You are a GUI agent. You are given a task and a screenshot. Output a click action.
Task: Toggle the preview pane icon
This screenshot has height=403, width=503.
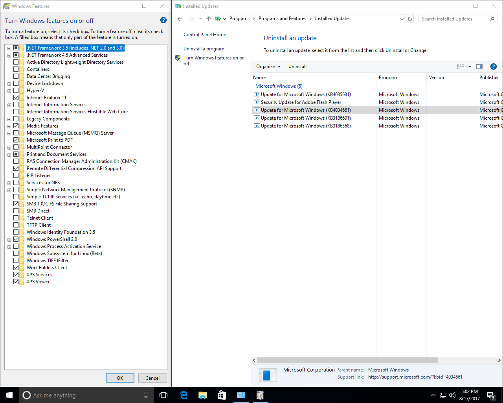(x=479, y=67)
